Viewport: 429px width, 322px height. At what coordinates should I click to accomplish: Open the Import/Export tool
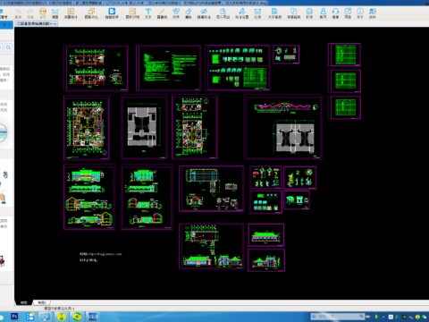(223, 13)
